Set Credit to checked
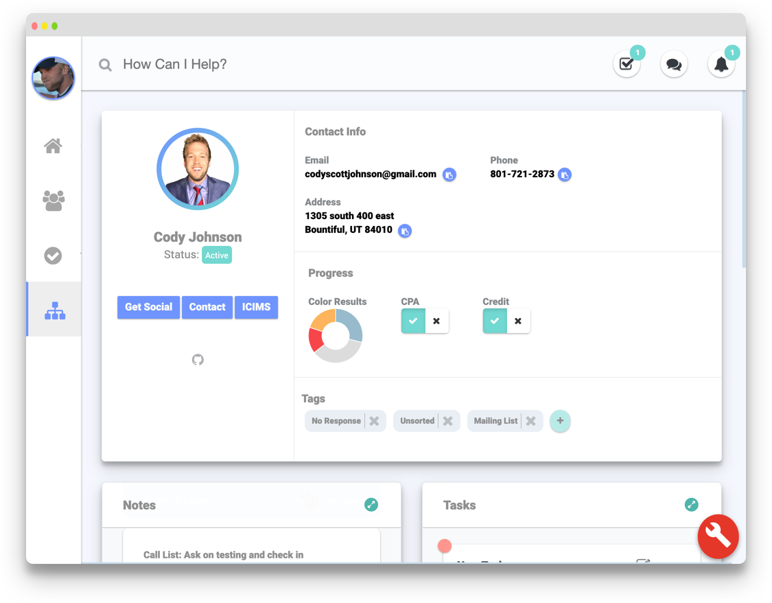 495,321
